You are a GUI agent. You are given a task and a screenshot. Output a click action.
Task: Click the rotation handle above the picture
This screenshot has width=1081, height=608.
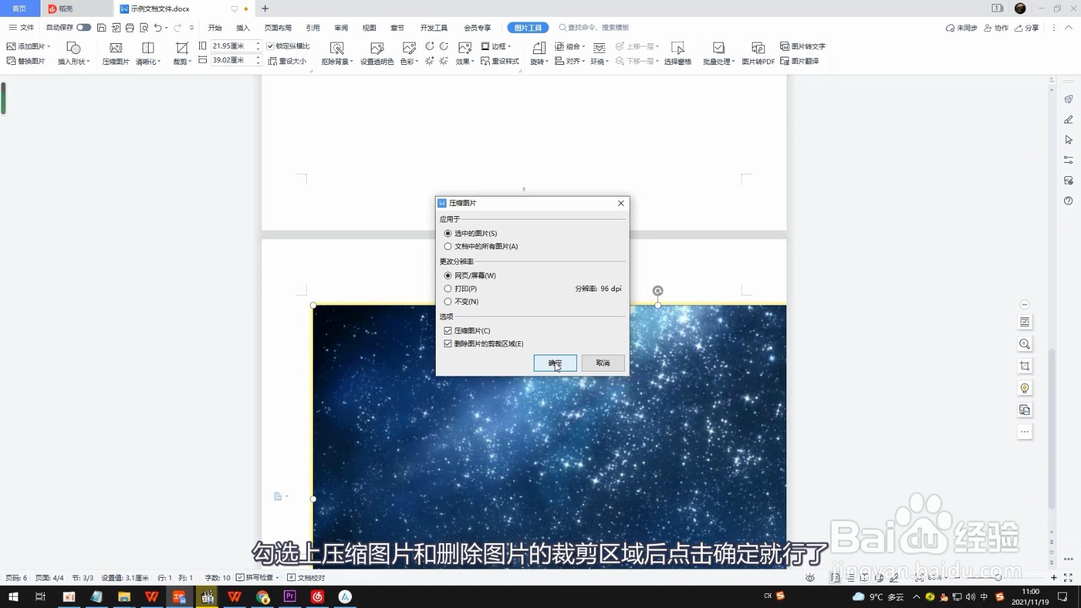(x=657, y=290)
